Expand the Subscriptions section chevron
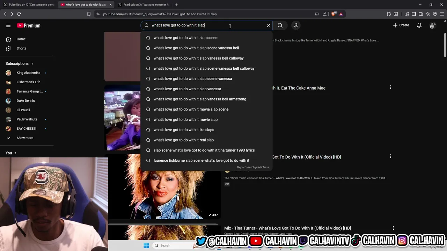Screen dimensions: 447x251 pos(32,63)
